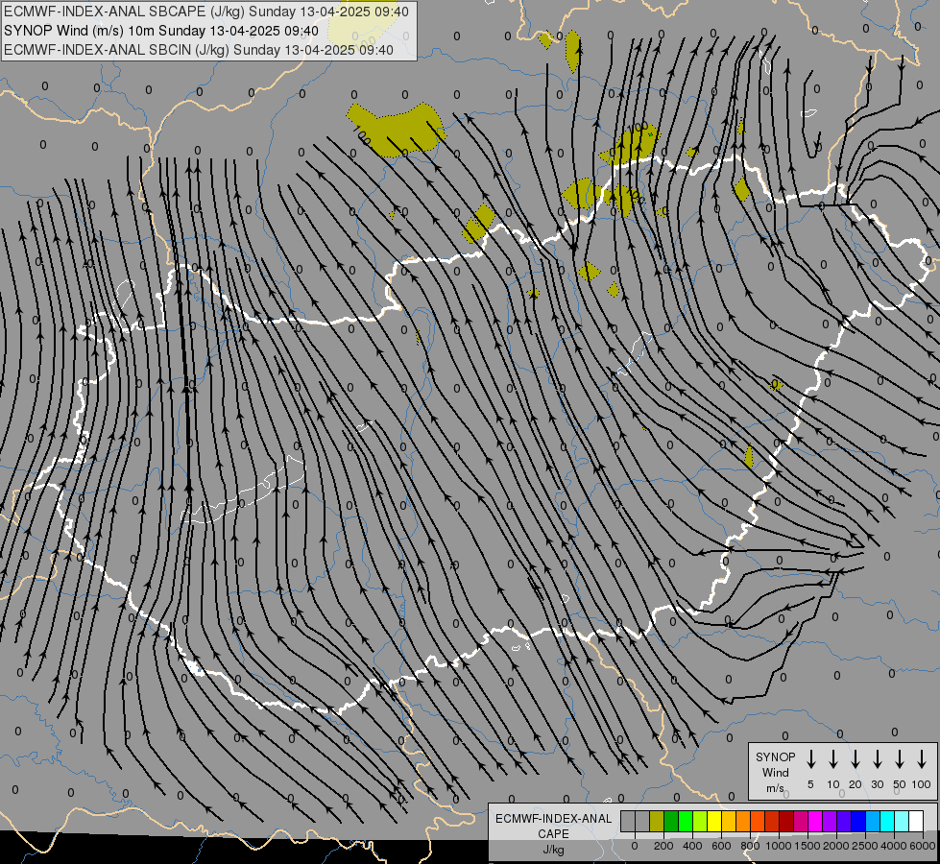Click the wind arrow above the 20 m/s label
Viewport: 940px width, 864px height.
855,759
